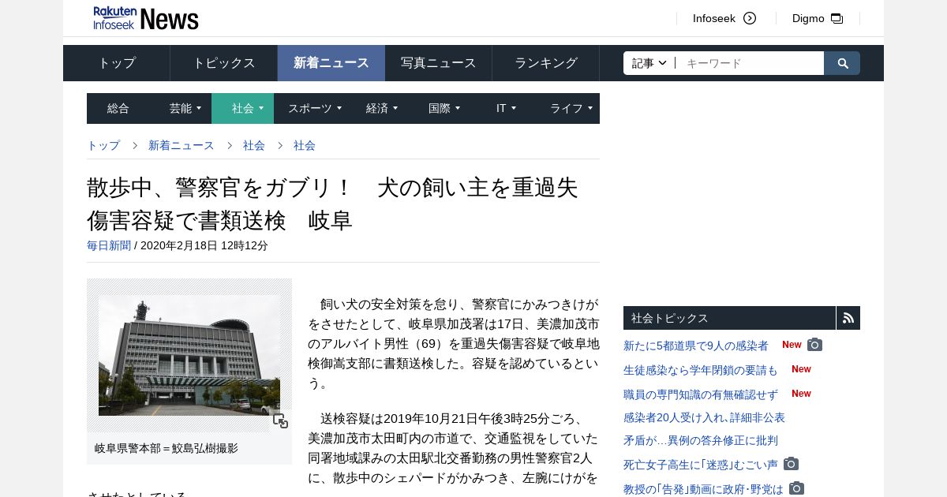
Task: Open headline 教授の「告発」動画に政府・野党は
Action: (703, 489)
